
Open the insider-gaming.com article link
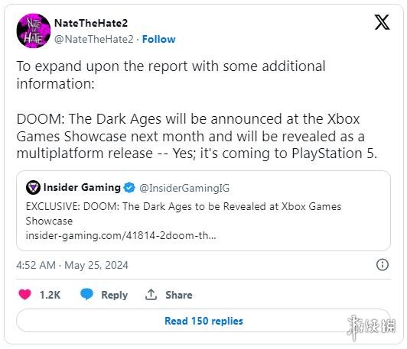click(121, 235)
